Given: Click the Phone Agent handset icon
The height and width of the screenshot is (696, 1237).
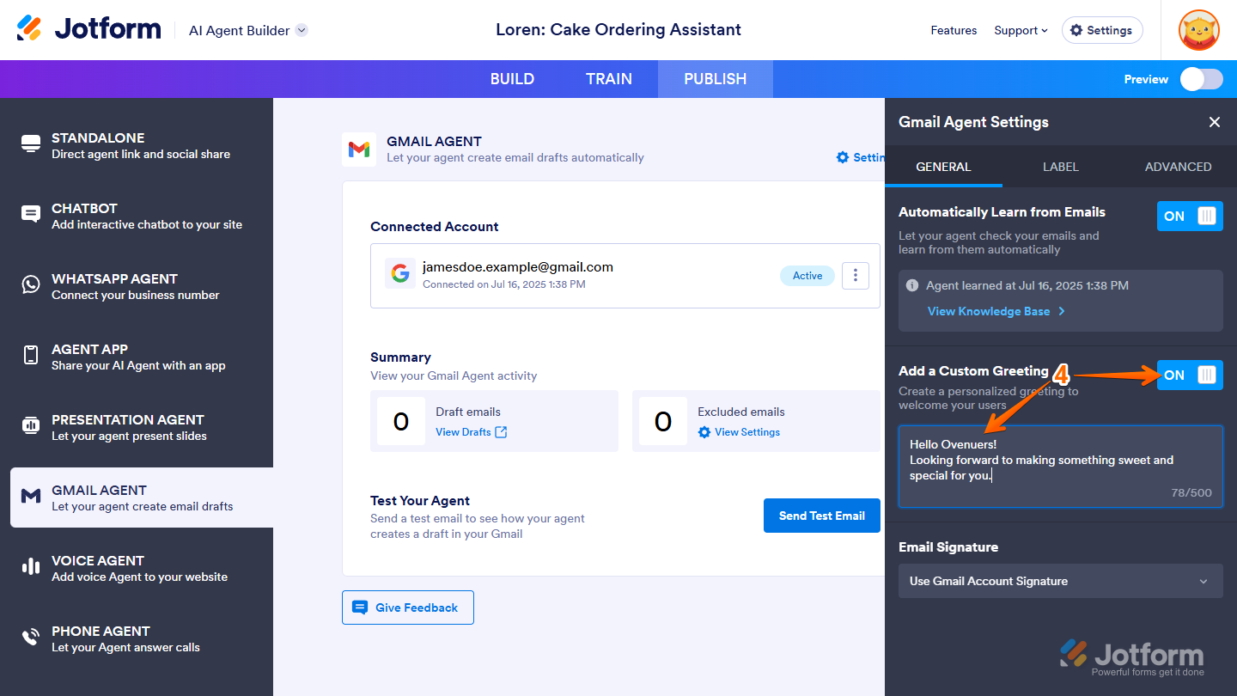Looking at the screenshot, I should (31, 638).
